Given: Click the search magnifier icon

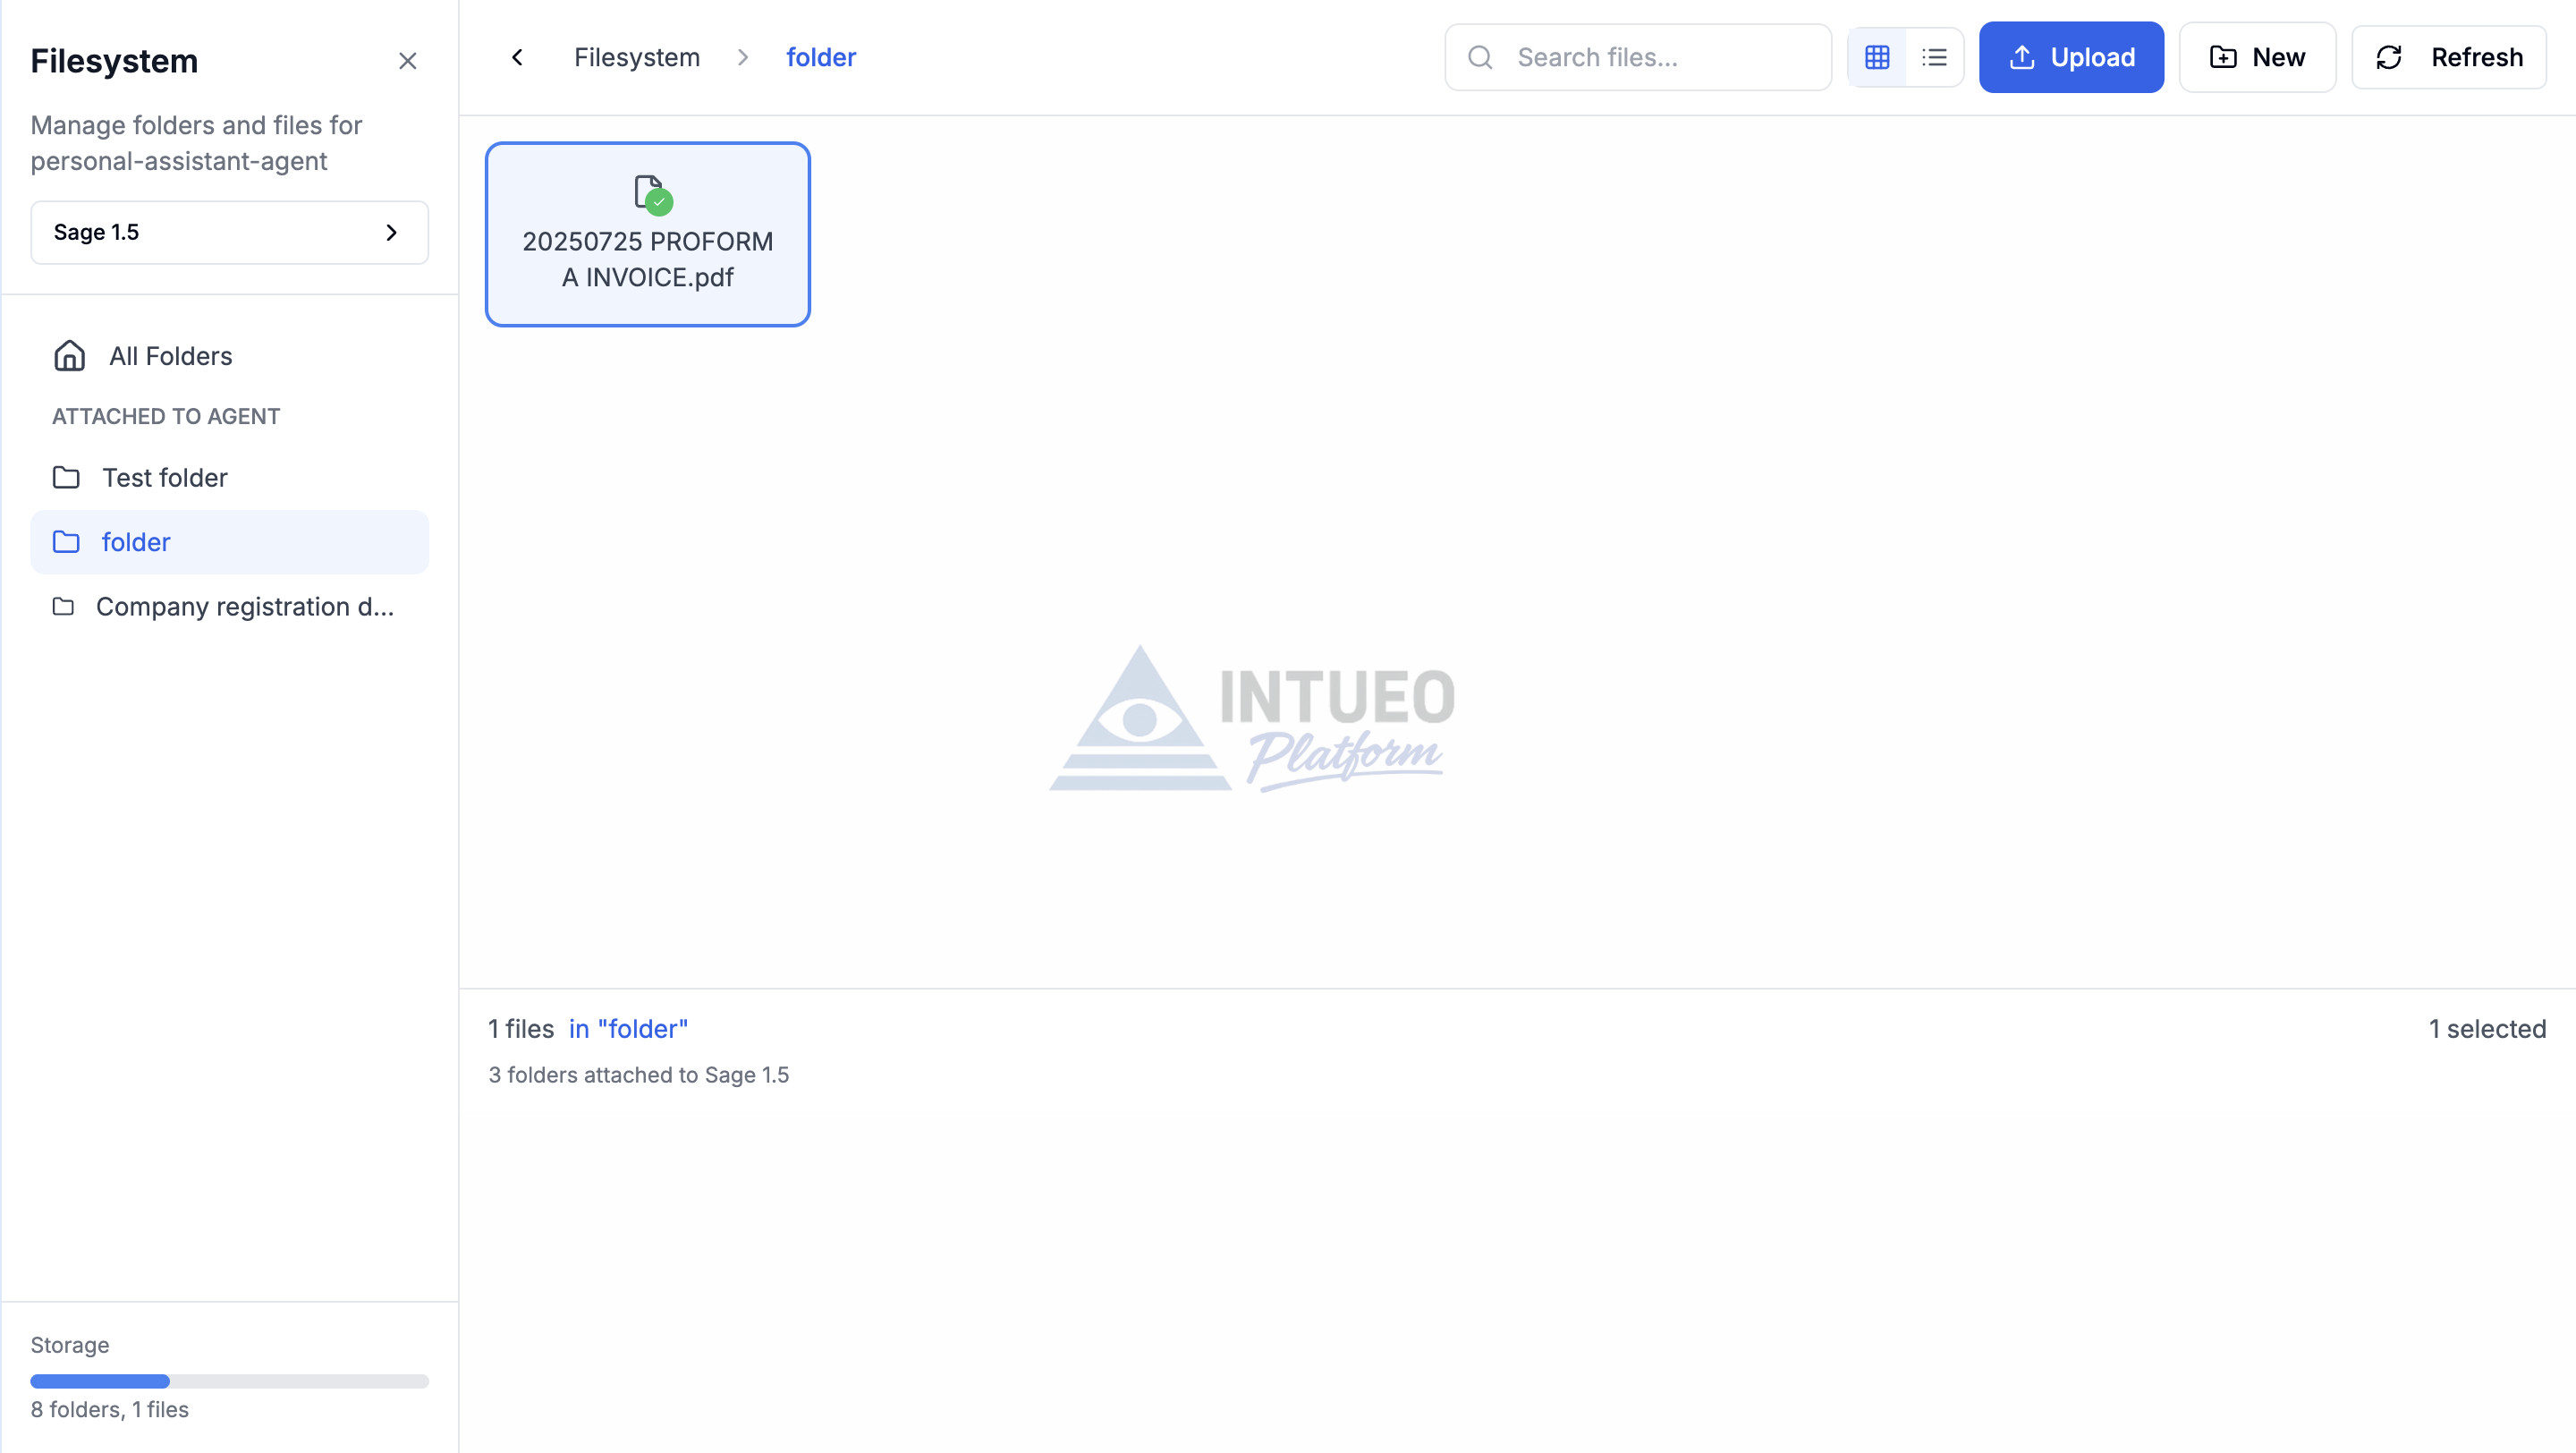Looking at the screenshot, I should (1480, 57).
